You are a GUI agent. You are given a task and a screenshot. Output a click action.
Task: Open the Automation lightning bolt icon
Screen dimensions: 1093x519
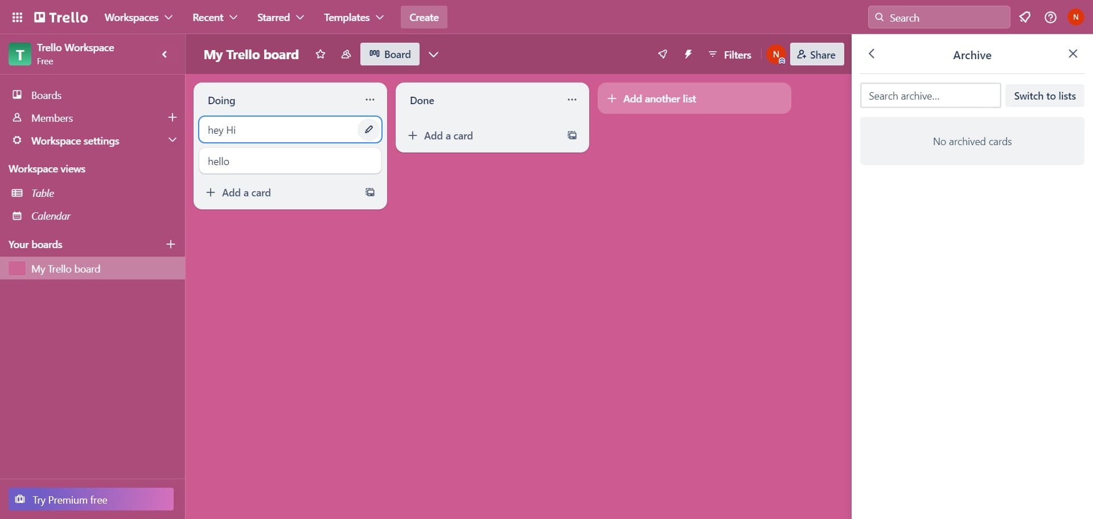pos(688,55)
